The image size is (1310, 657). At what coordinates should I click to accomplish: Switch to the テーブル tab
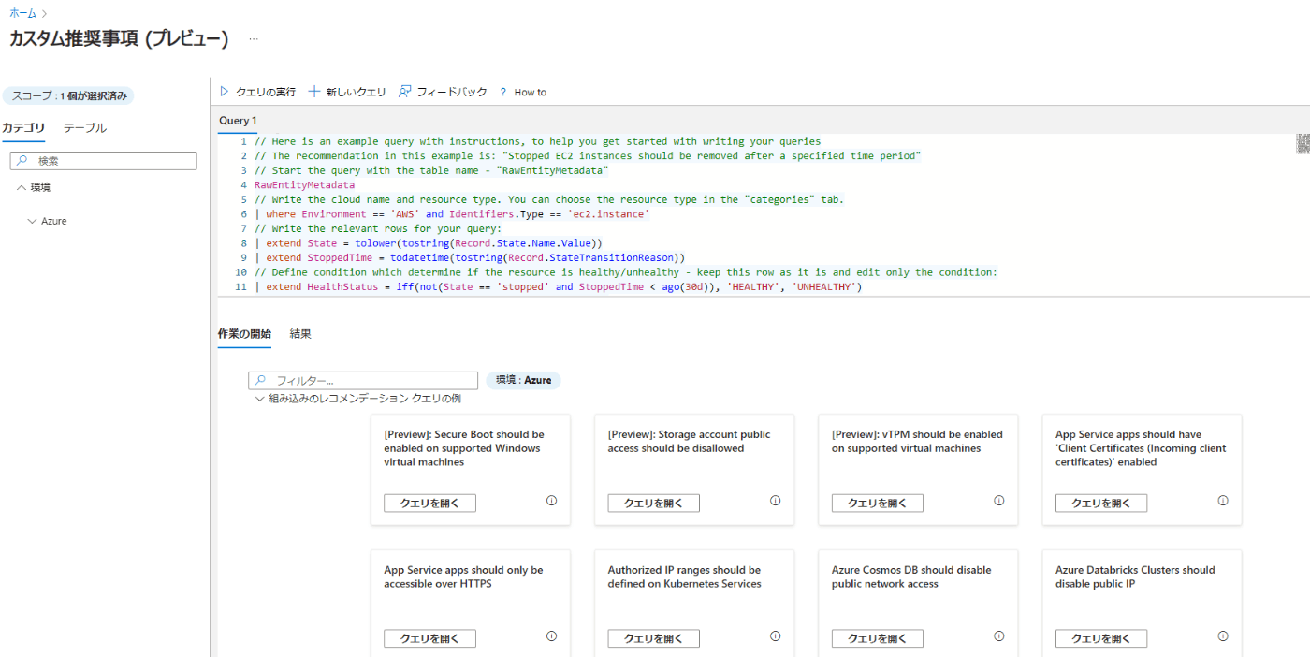(x=85, y=127)
